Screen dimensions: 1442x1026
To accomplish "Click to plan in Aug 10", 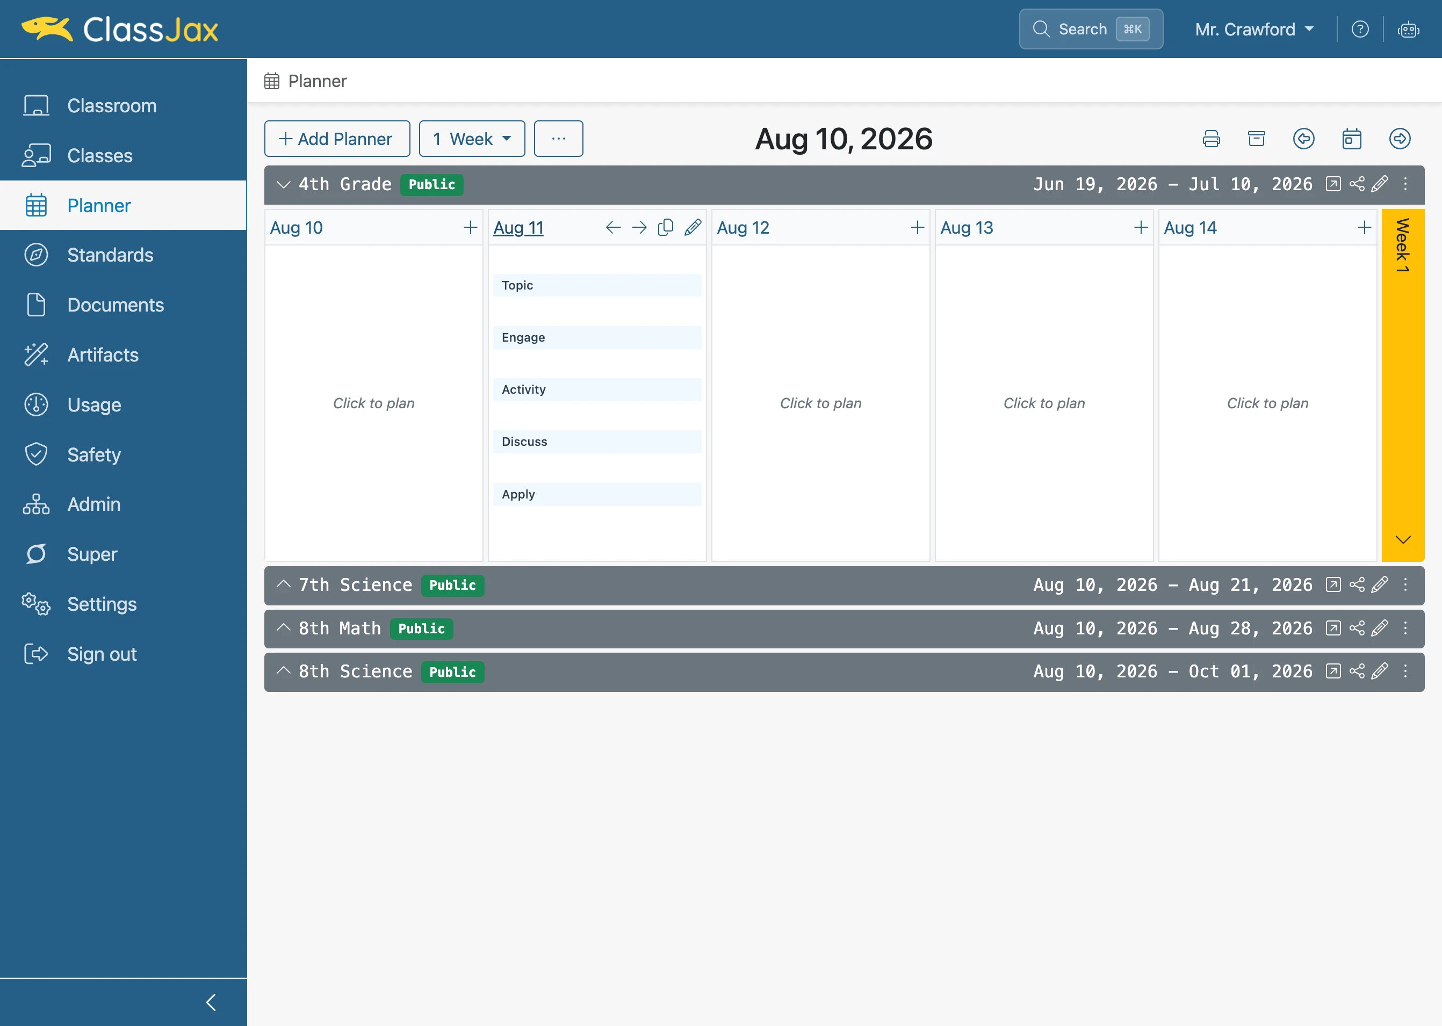I will click(x=373, y=403).
